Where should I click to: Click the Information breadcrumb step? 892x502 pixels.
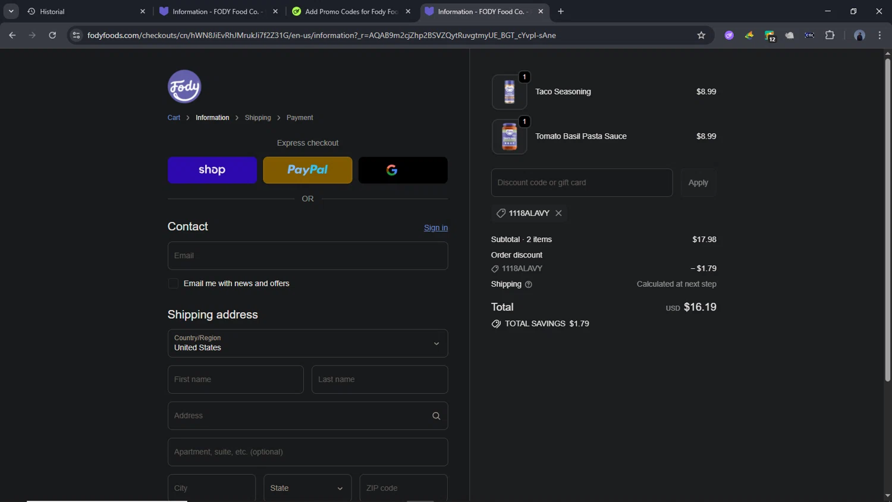(212, 118)
